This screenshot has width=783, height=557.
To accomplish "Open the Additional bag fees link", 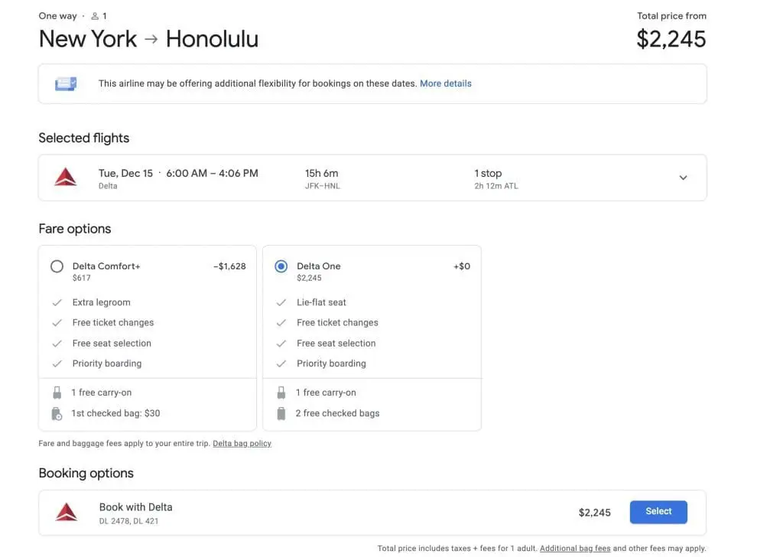I will click(x=575, y=549).
